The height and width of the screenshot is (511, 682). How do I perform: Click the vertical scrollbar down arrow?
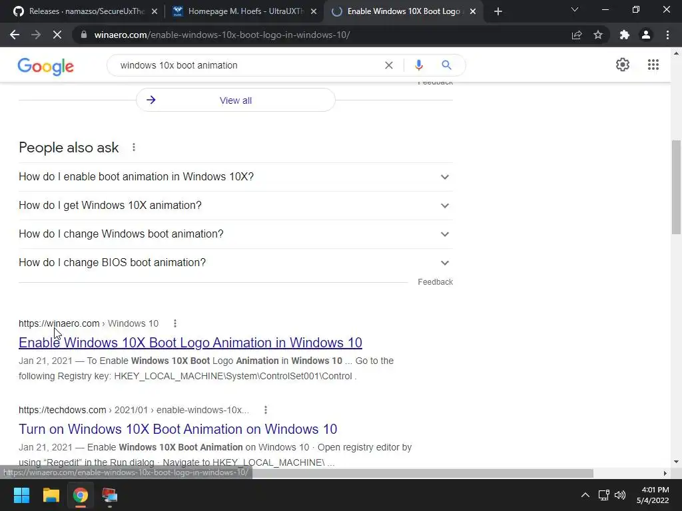point(676,462)
